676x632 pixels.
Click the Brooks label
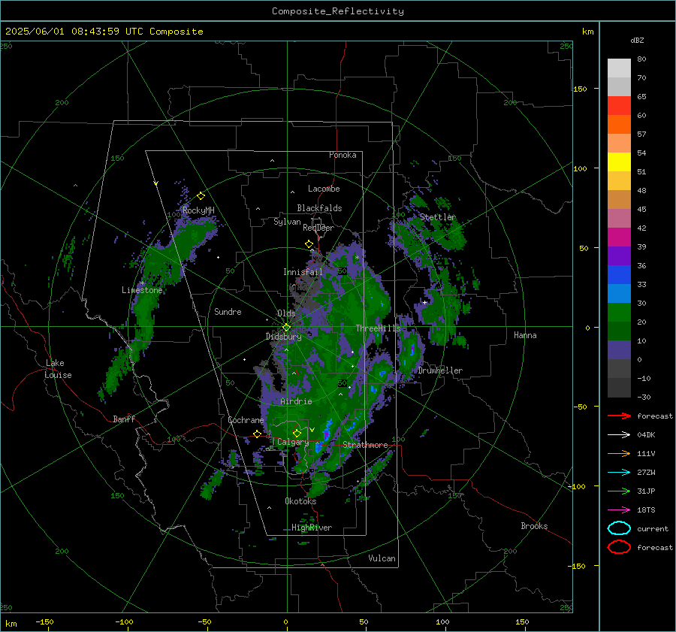pyautogui.click(x=534, y=526)
